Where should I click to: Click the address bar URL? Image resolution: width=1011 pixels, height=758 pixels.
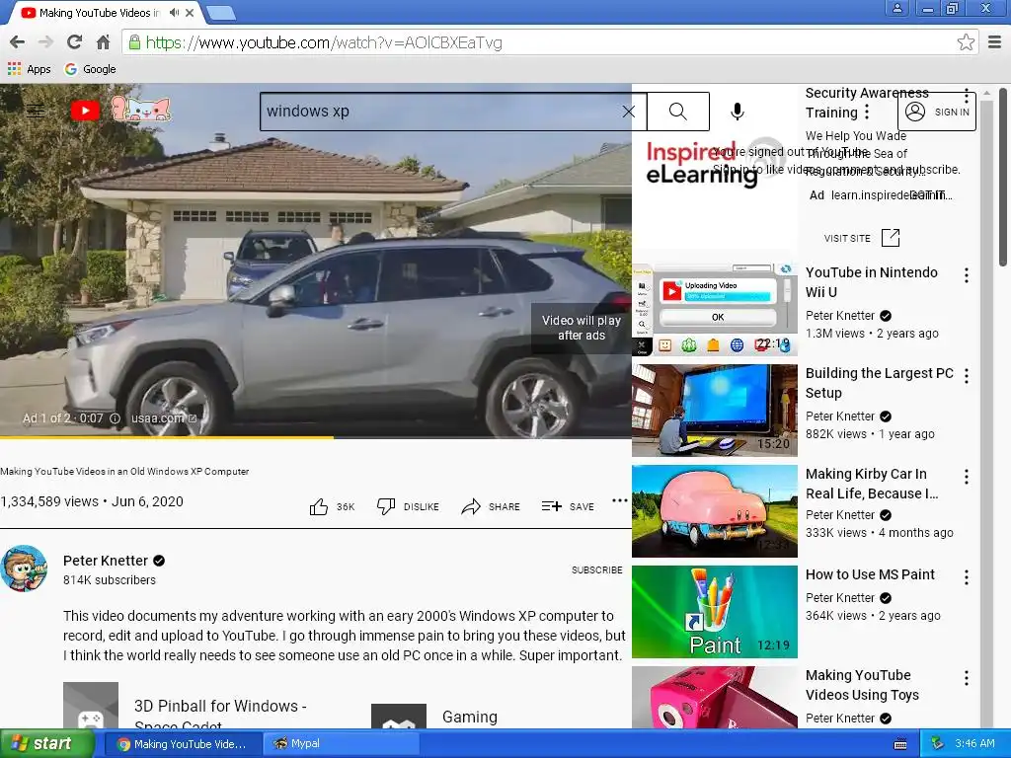(324, 42)
